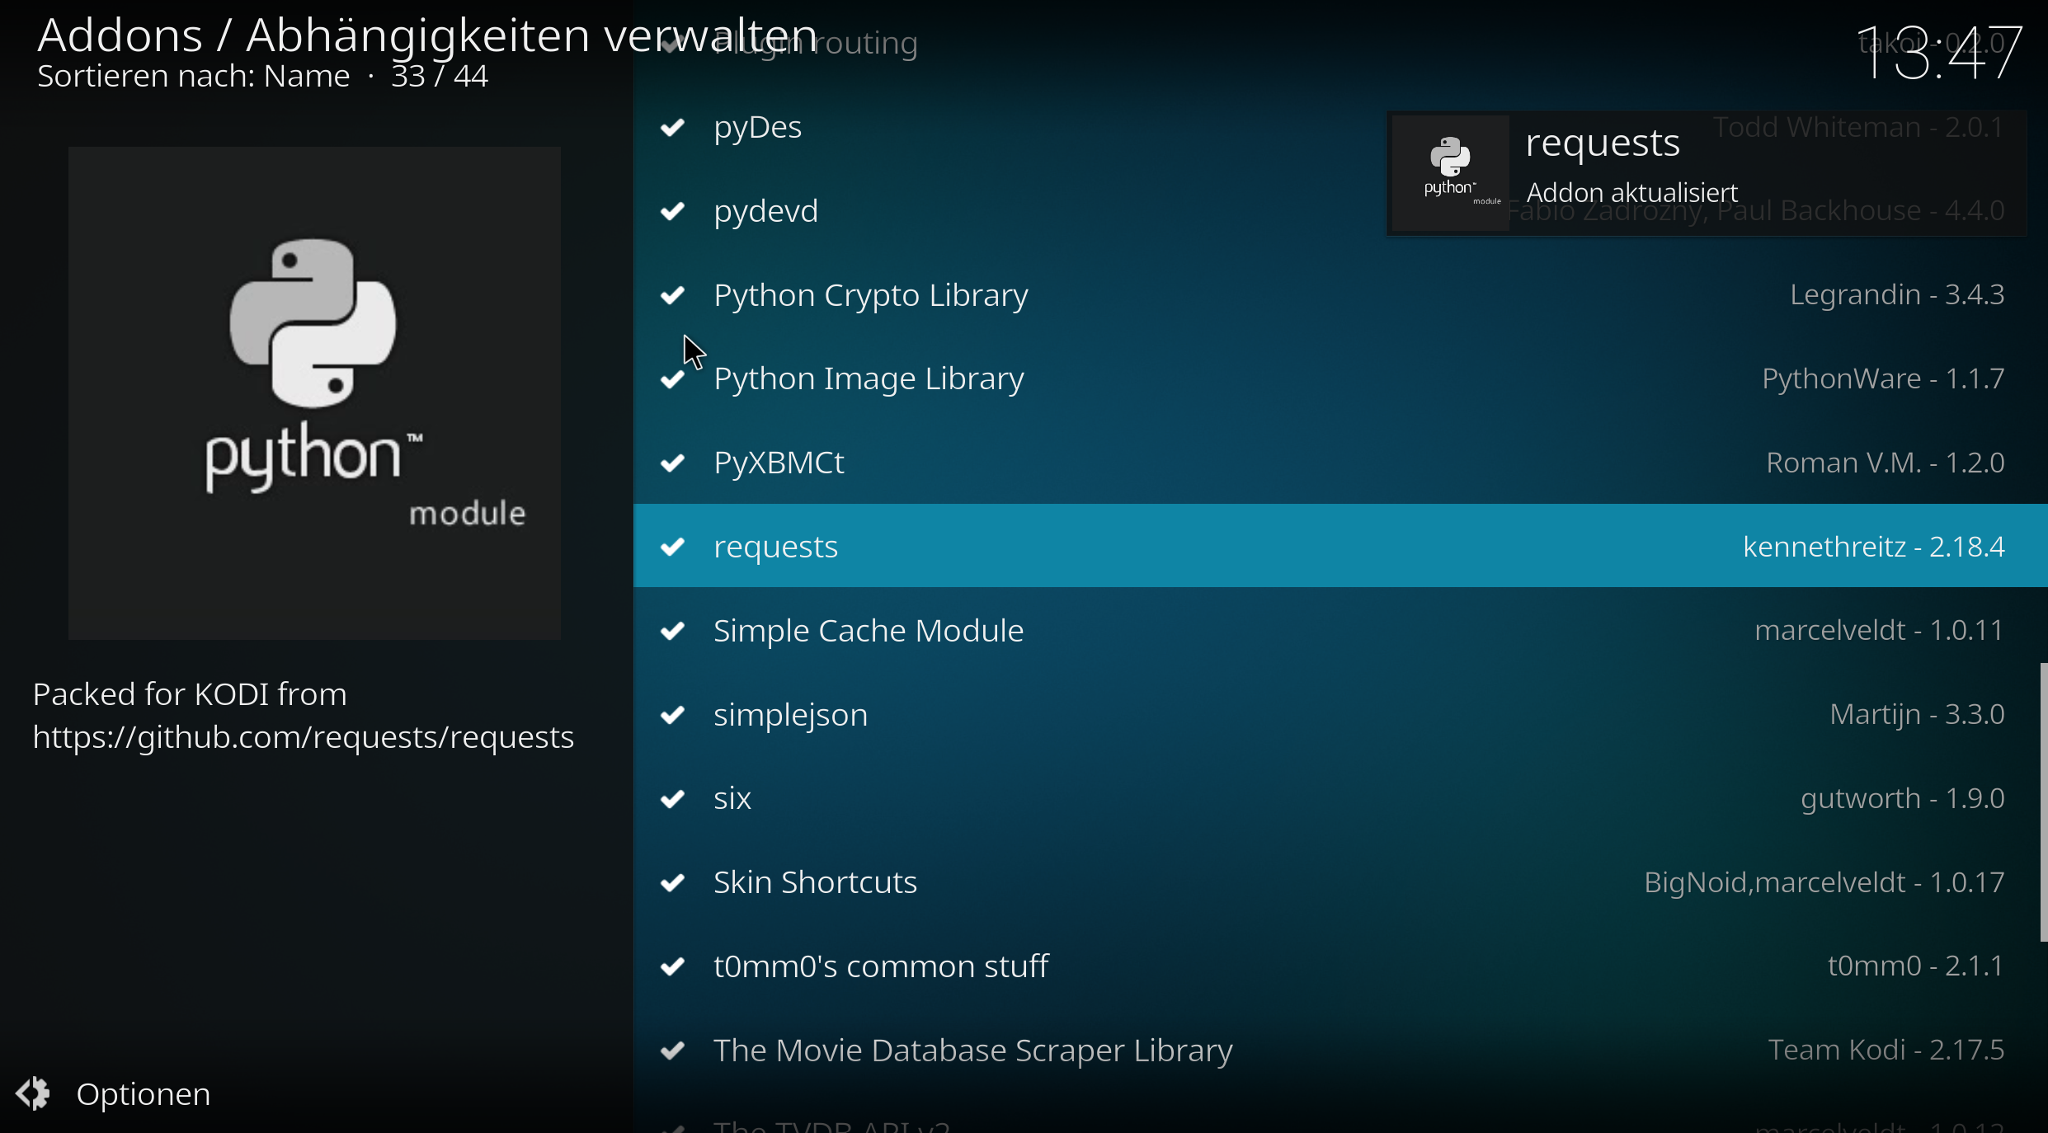The width and height of the screenshot is (2048, 1133).
Task: Click the Roman V.M. - 1.2.0 text
Action: 1886,463
